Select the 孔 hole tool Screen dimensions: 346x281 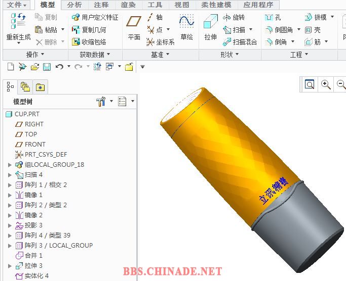point(273,17)
